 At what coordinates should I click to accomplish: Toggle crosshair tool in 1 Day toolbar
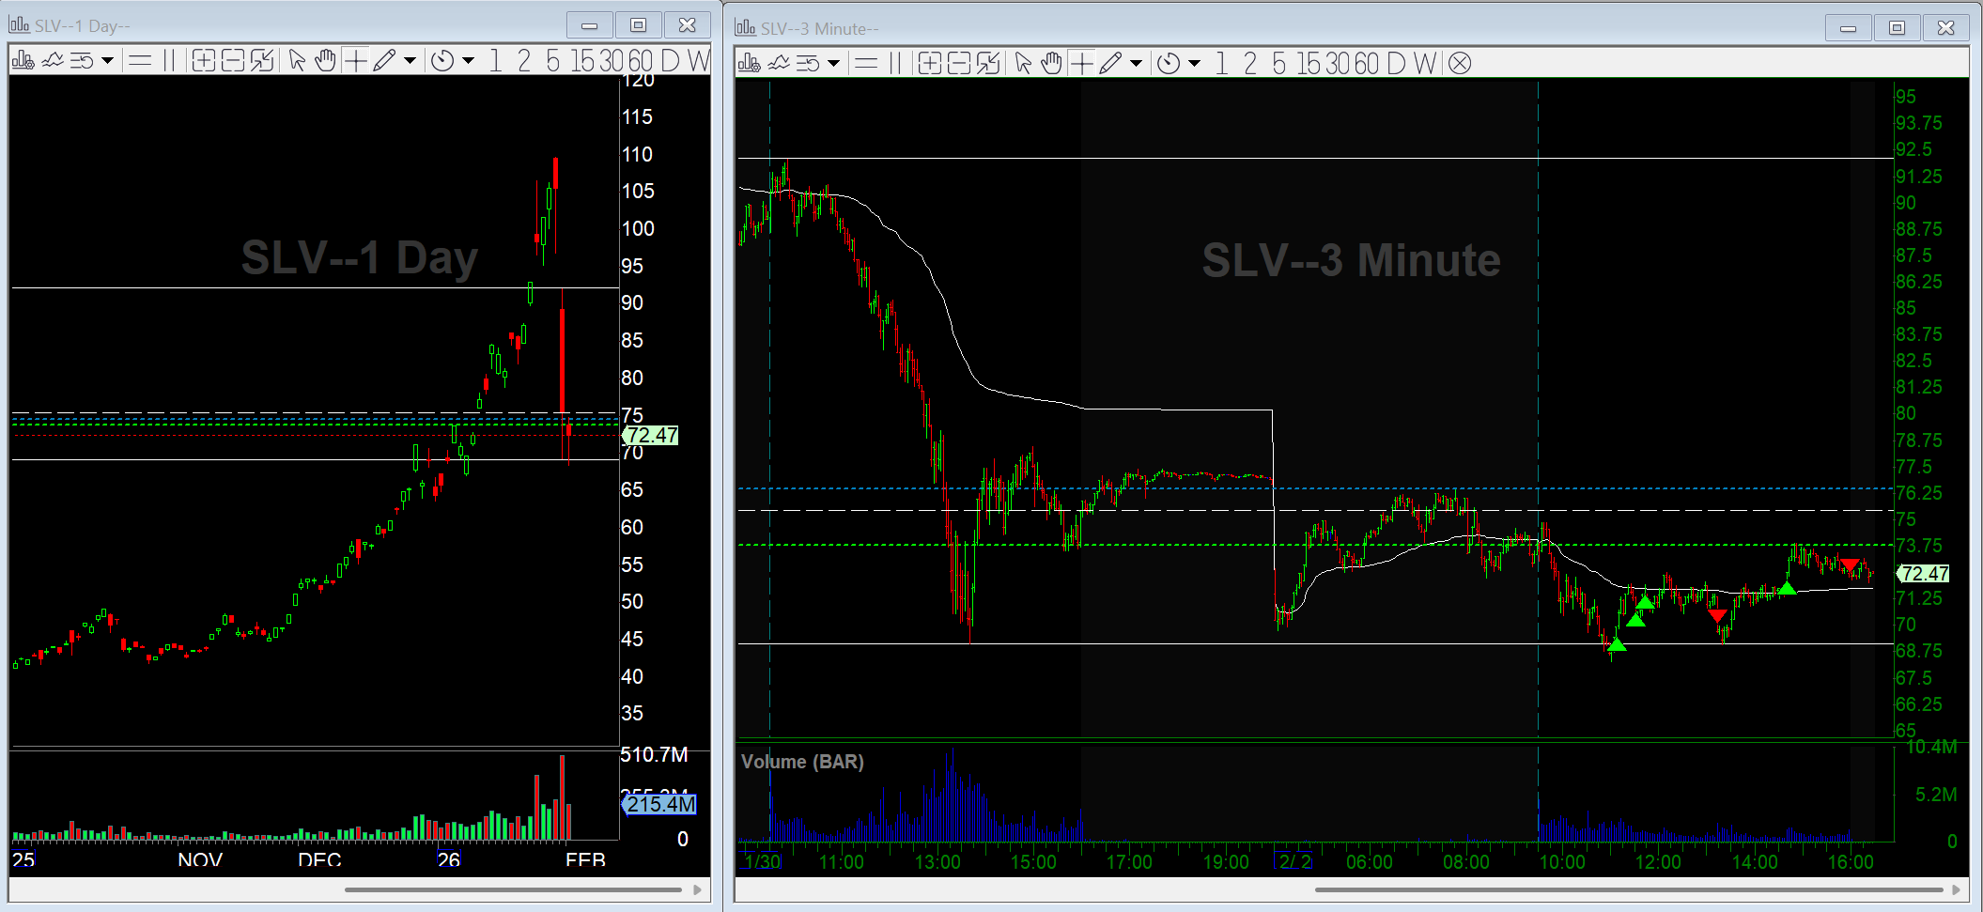tap(355, 61)
